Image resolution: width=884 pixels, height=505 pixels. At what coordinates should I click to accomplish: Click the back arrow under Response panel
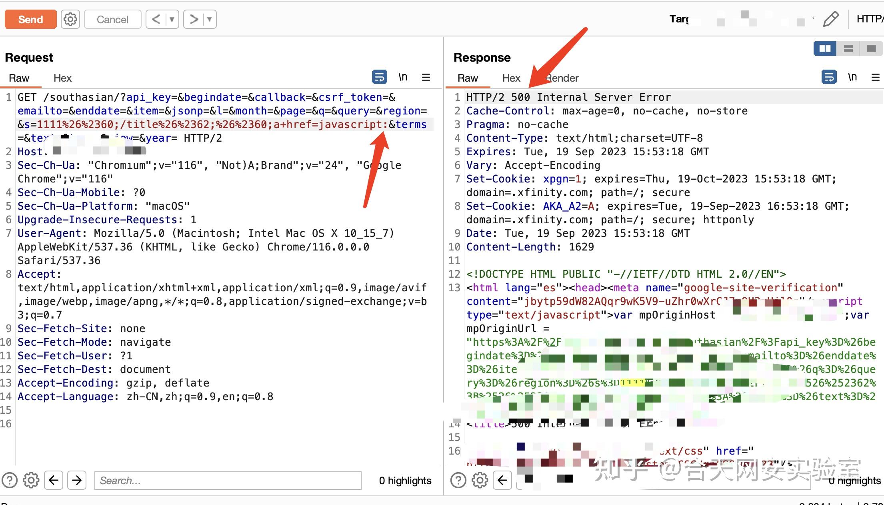(x=503, y=480)
